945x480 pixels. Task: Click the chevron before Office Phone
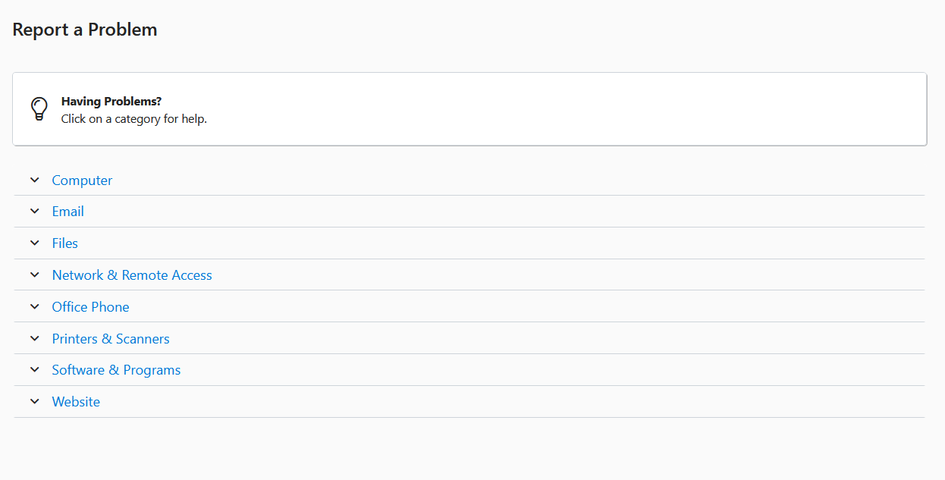tap(34, 307)
